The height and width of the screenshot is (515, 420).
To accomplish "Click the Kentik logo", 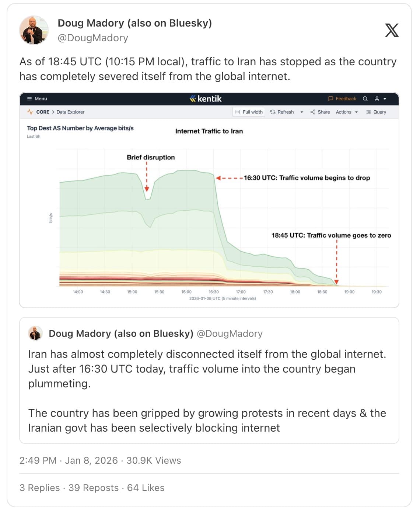I will tap(206, 98).
